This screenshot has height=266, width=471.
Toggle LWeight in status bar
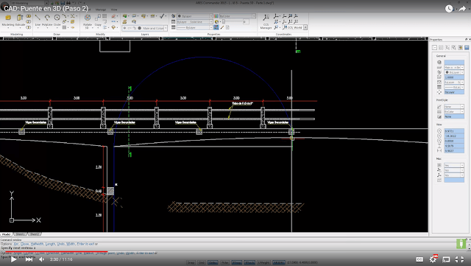(x=263, y=263)
